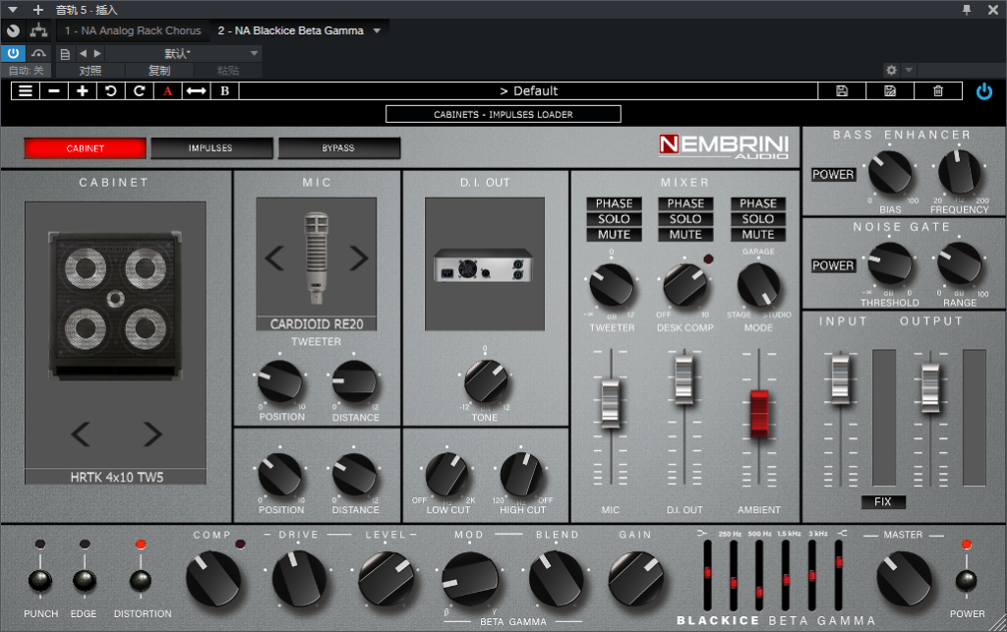Click the save preset floppy icon
This screenshot has width=1007, height=632.
[x=842, y=91]
